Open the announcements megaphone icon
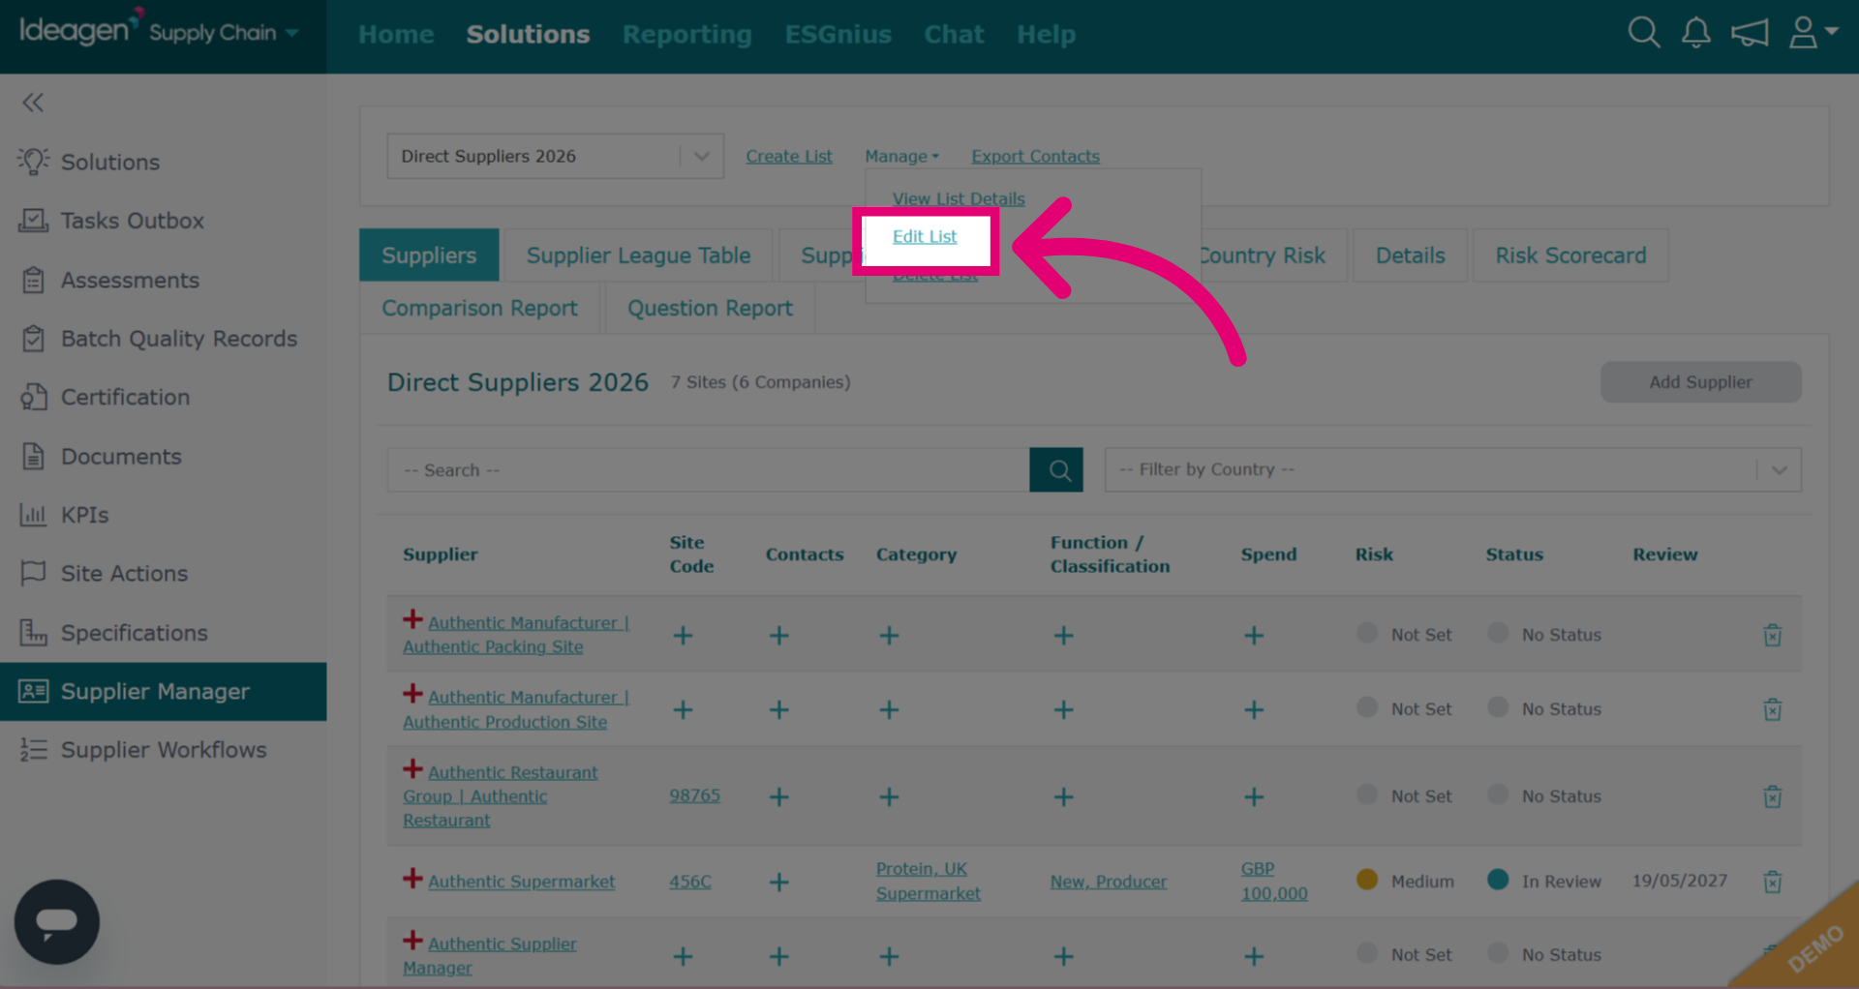This screenshot has height=989, width=1859. 1750,33
